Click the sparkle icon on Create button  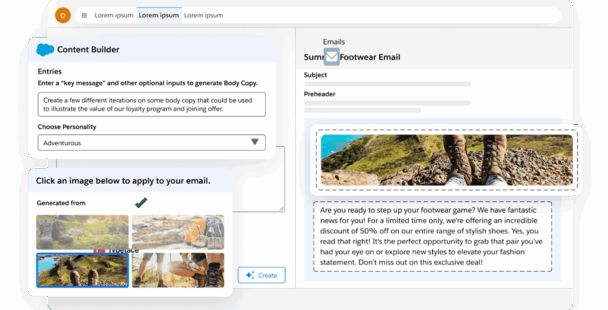click(x=249, y=275)
